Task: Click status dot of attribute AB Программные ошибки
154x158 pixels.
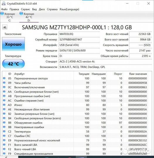Action: pos(4,96)
